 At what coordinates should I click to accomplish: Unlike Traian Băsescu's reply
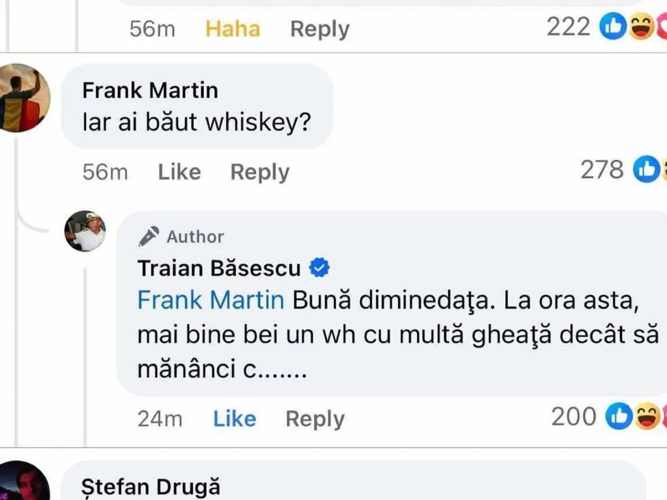pyautogui.click(x=235, y=419)
